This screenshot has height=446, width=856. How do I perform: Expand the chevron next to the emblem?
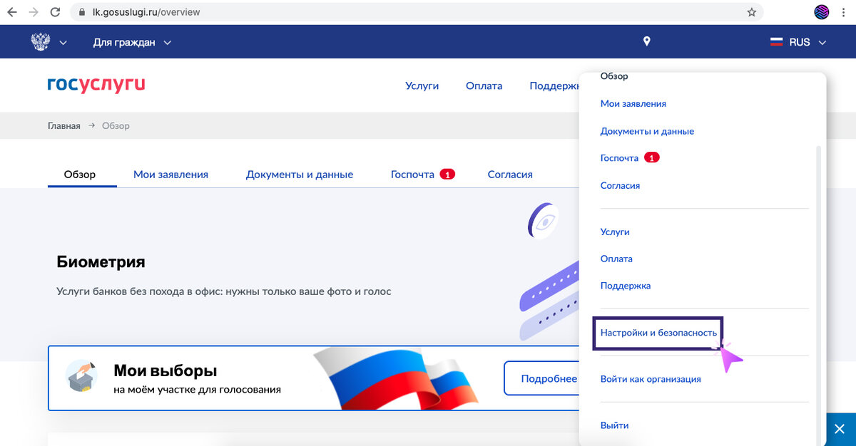click(63, 43)
